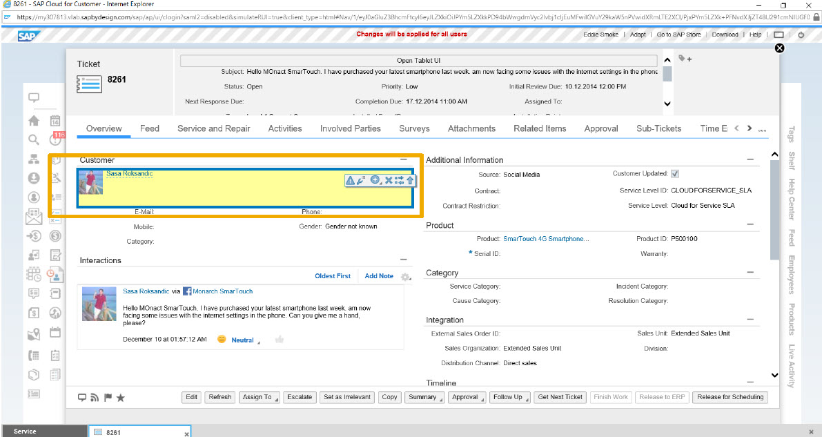The width and height of the screenshot is (822, 437).
Task: Switch to the Sub-Tickets tab
Action: point(659,128)
